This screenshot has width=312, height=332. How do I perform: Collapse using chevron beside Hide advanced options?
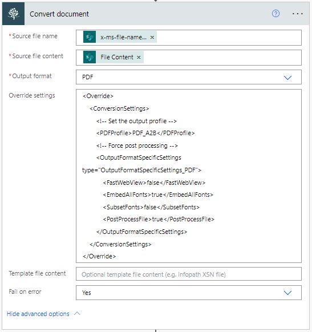click(77, 314)
